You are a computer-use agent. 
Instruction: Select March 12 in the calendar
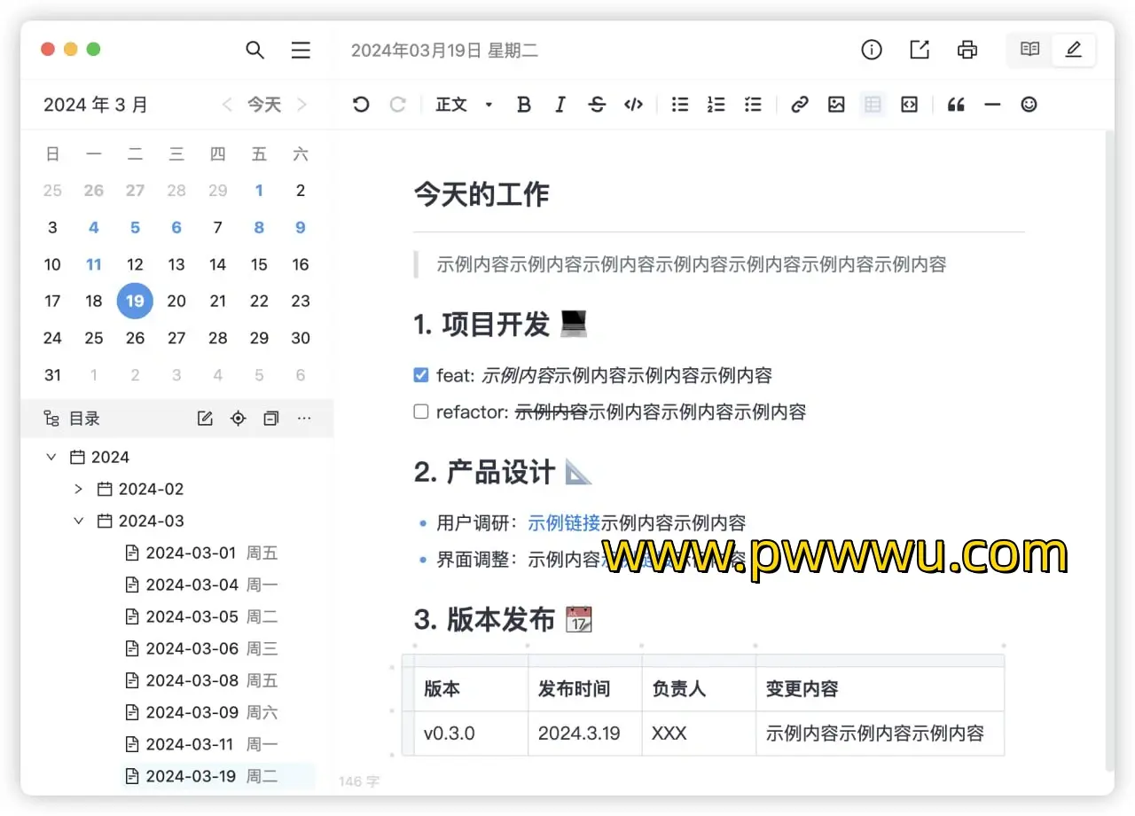(135, 264)
